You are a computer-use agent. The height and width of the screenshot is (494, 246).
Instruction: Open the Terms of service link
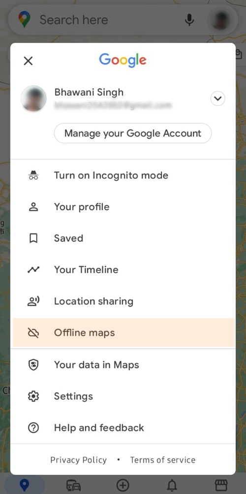click(163, 460)
